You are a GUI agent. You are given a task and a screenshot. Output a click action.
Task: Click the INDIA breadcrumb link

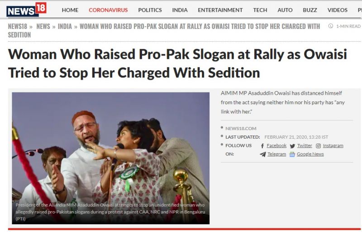[x=65, y=26]
